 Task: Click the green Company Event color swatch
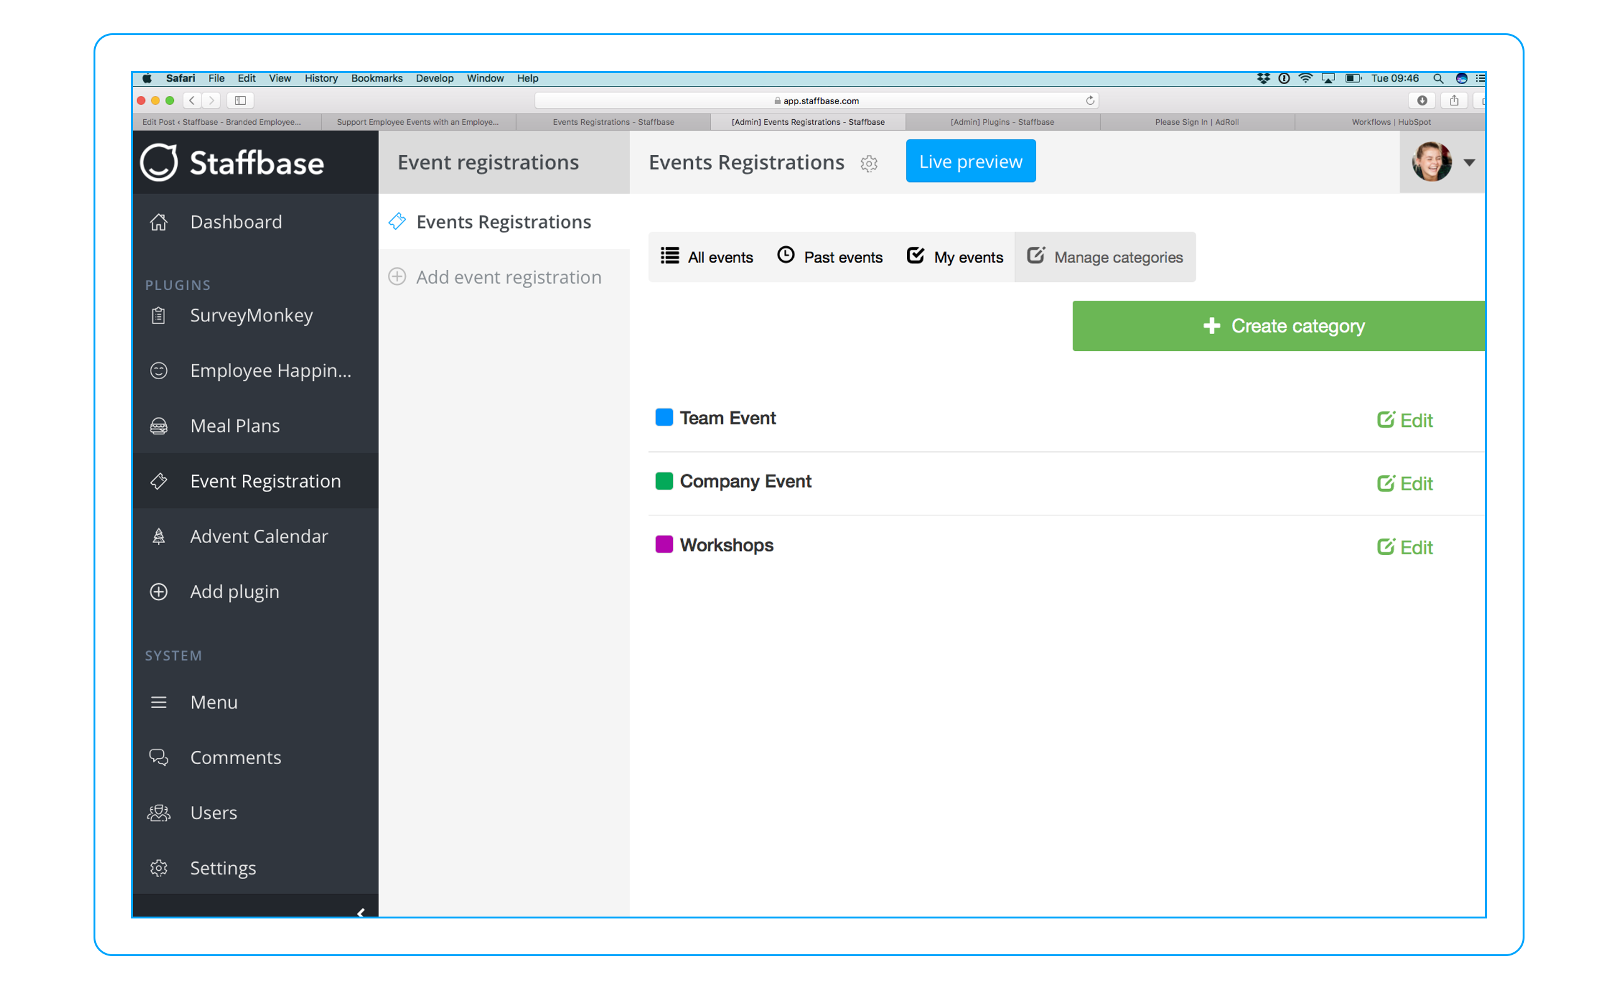tap(663, 481)
